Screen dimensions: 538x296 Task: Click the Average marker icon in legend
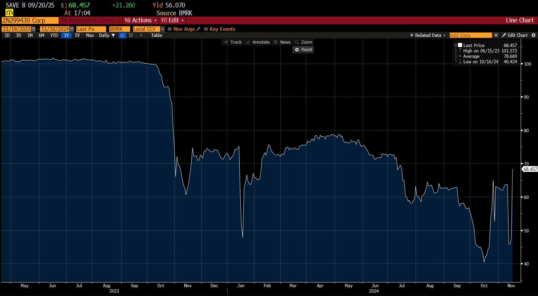460,56
